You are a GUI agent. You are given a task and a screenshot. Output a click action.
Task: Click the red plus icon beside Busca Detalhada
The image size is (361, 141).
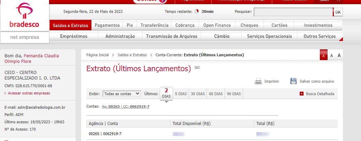(x=301, y=94)
